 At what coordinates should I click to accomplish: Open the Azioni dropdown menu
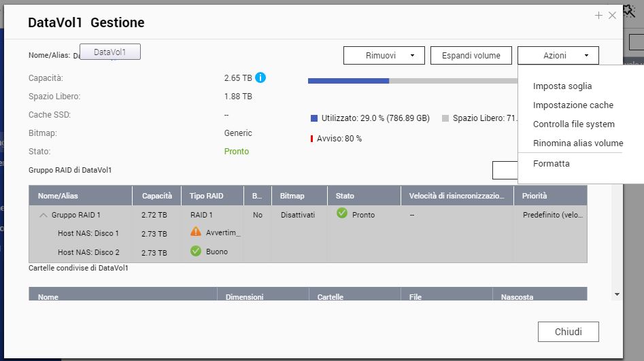(x=558, y=56)
